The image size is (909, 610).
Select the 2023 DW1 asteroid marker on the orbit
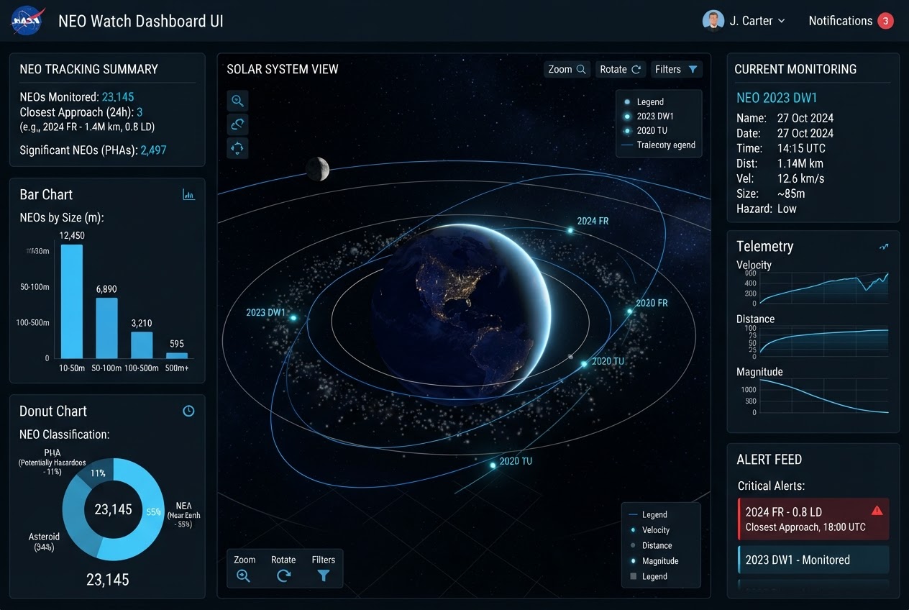click(293, 317)
